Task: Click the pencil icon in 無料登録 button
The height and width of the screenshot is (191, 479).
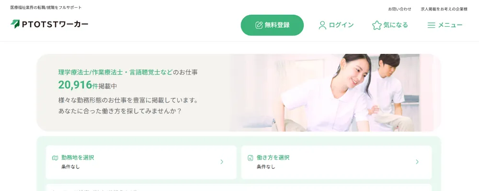Action: (x=259, y=25)
